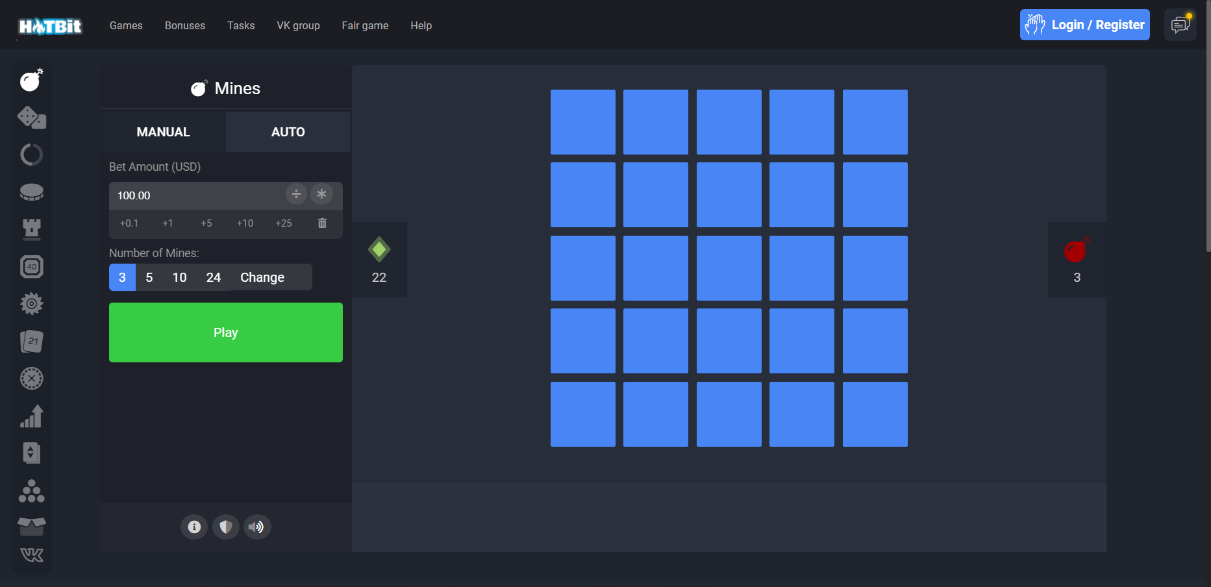Open game info icon
Image resolution: width=1211 pixels, height=587 pixels.
[194, 527]
